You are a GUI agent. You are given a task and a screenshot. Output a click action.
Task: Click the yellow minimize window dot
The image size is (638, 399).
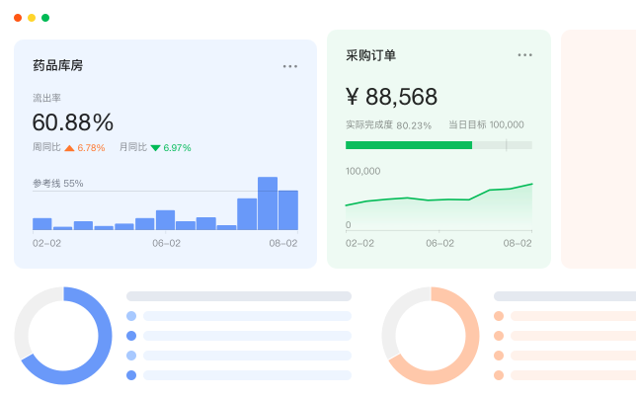click(32, 18)
